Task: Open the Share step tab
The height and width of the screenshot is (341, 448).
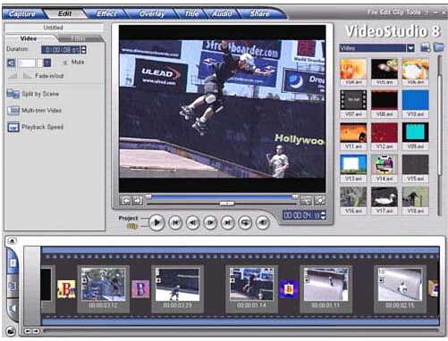Action: [259, 13]
